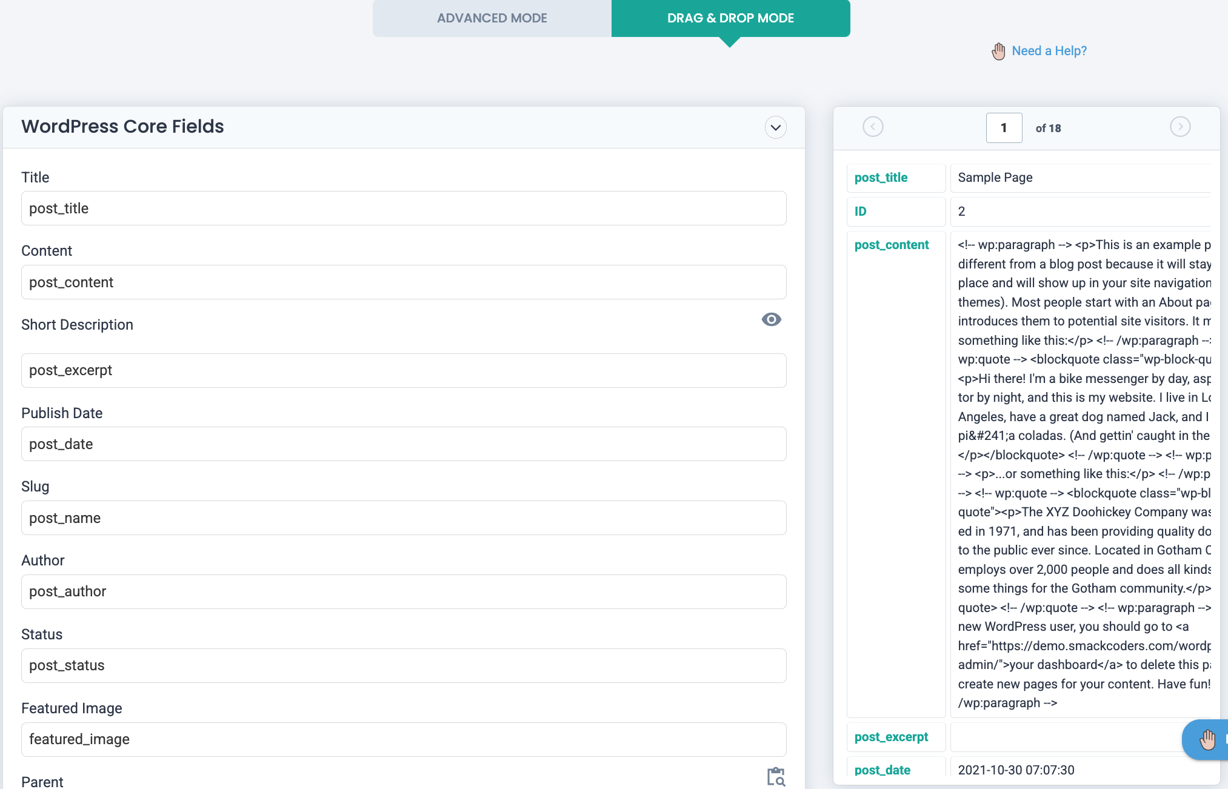Click the record number page input

(x=1004, y=128)
